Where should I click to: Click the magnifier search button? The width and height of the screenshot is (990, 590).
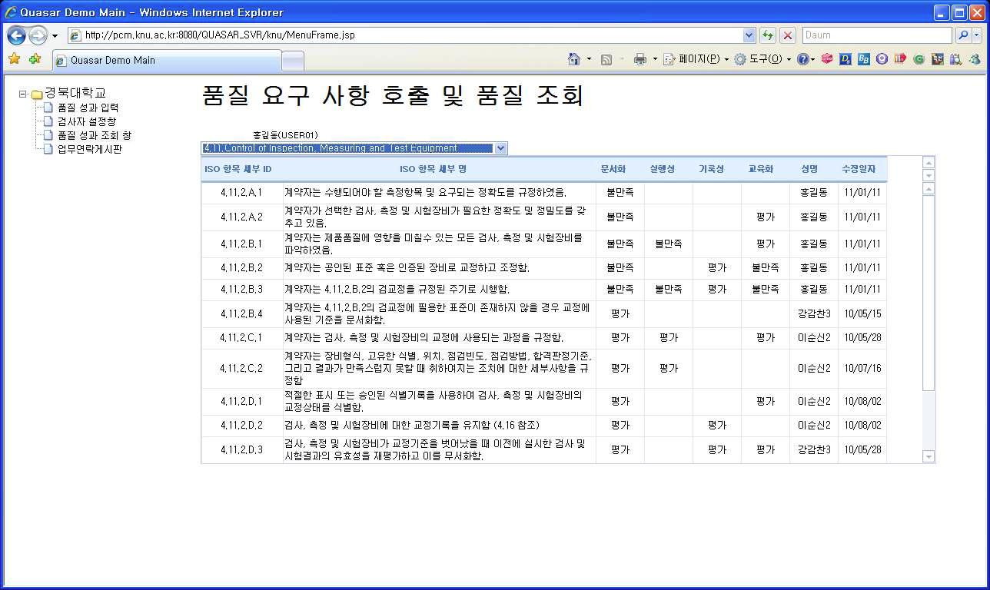962,35
